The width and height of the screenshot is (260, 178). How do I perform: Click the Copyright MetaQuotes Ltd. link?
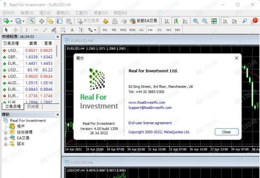[159, 132]
